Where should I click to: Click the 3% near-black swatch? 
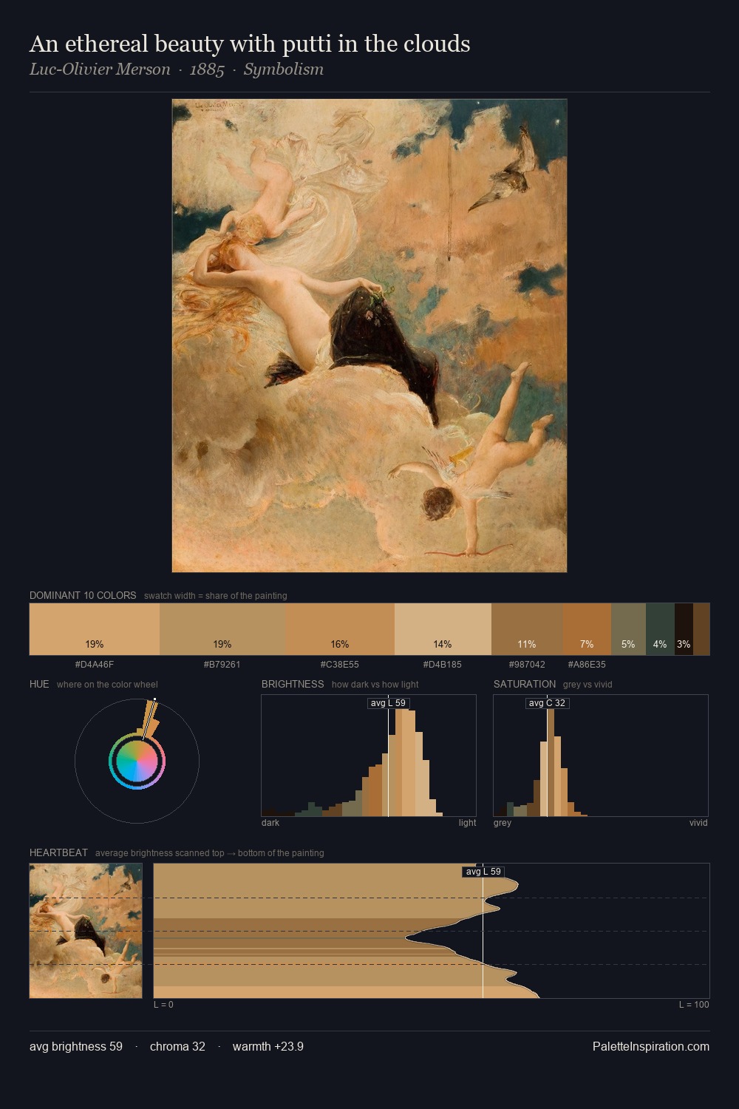(x=684, y=629)
